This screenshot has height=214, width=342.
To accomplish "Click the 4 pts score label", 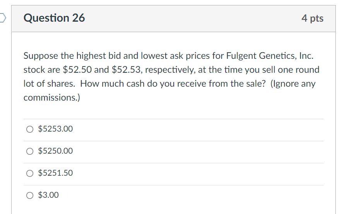I will pyautogui.click(x=312, y=18).
